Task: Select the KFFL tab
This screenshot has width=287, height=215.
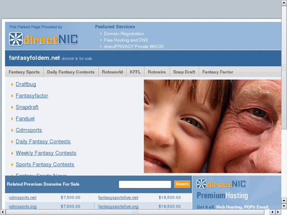Action: click(x=135, y=72)
